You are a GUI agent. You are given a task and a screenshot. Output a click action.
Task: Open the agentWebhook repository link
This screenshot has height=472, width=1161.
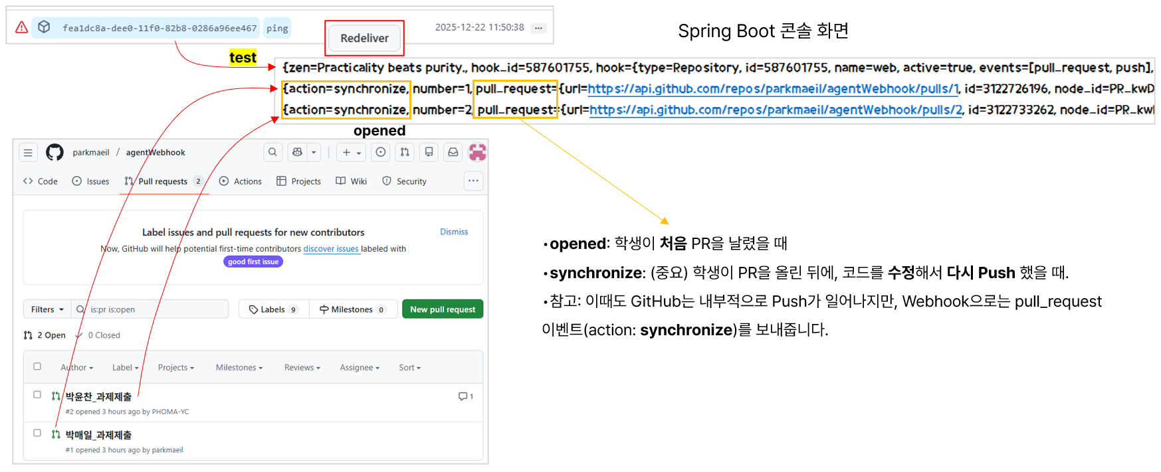click(156, 153)
